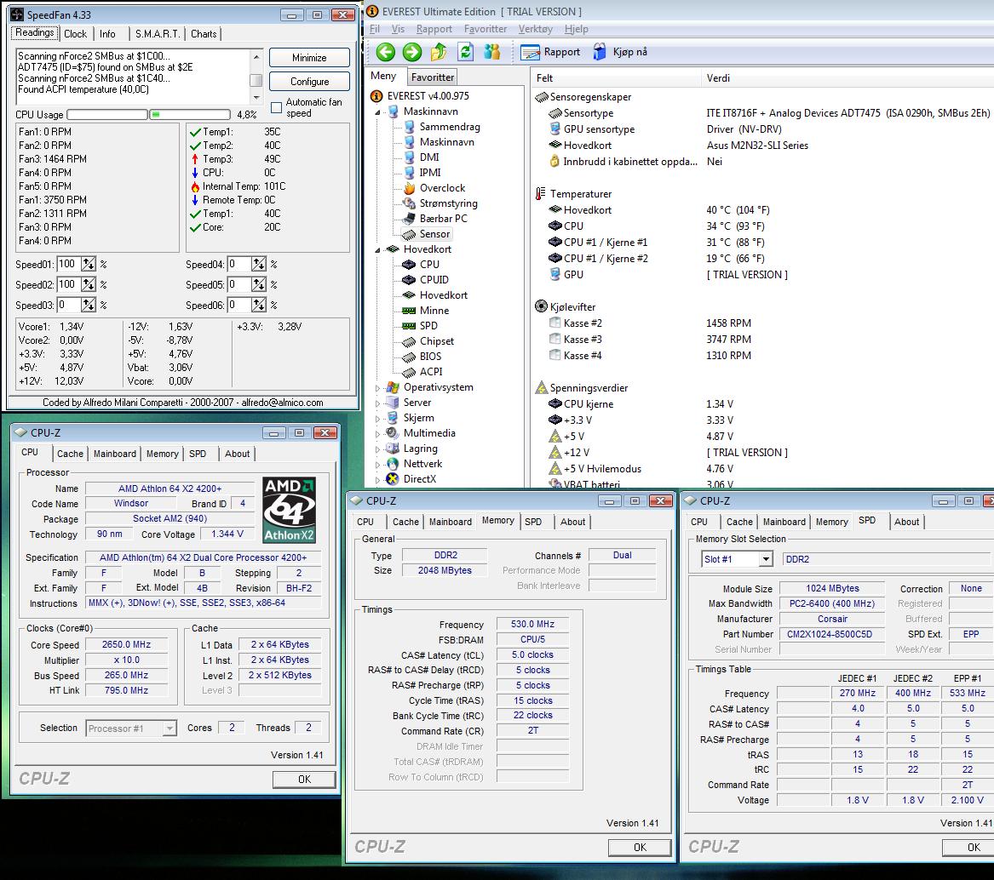
Task: Click Speed05 input field
Action: tap(239, 284)
